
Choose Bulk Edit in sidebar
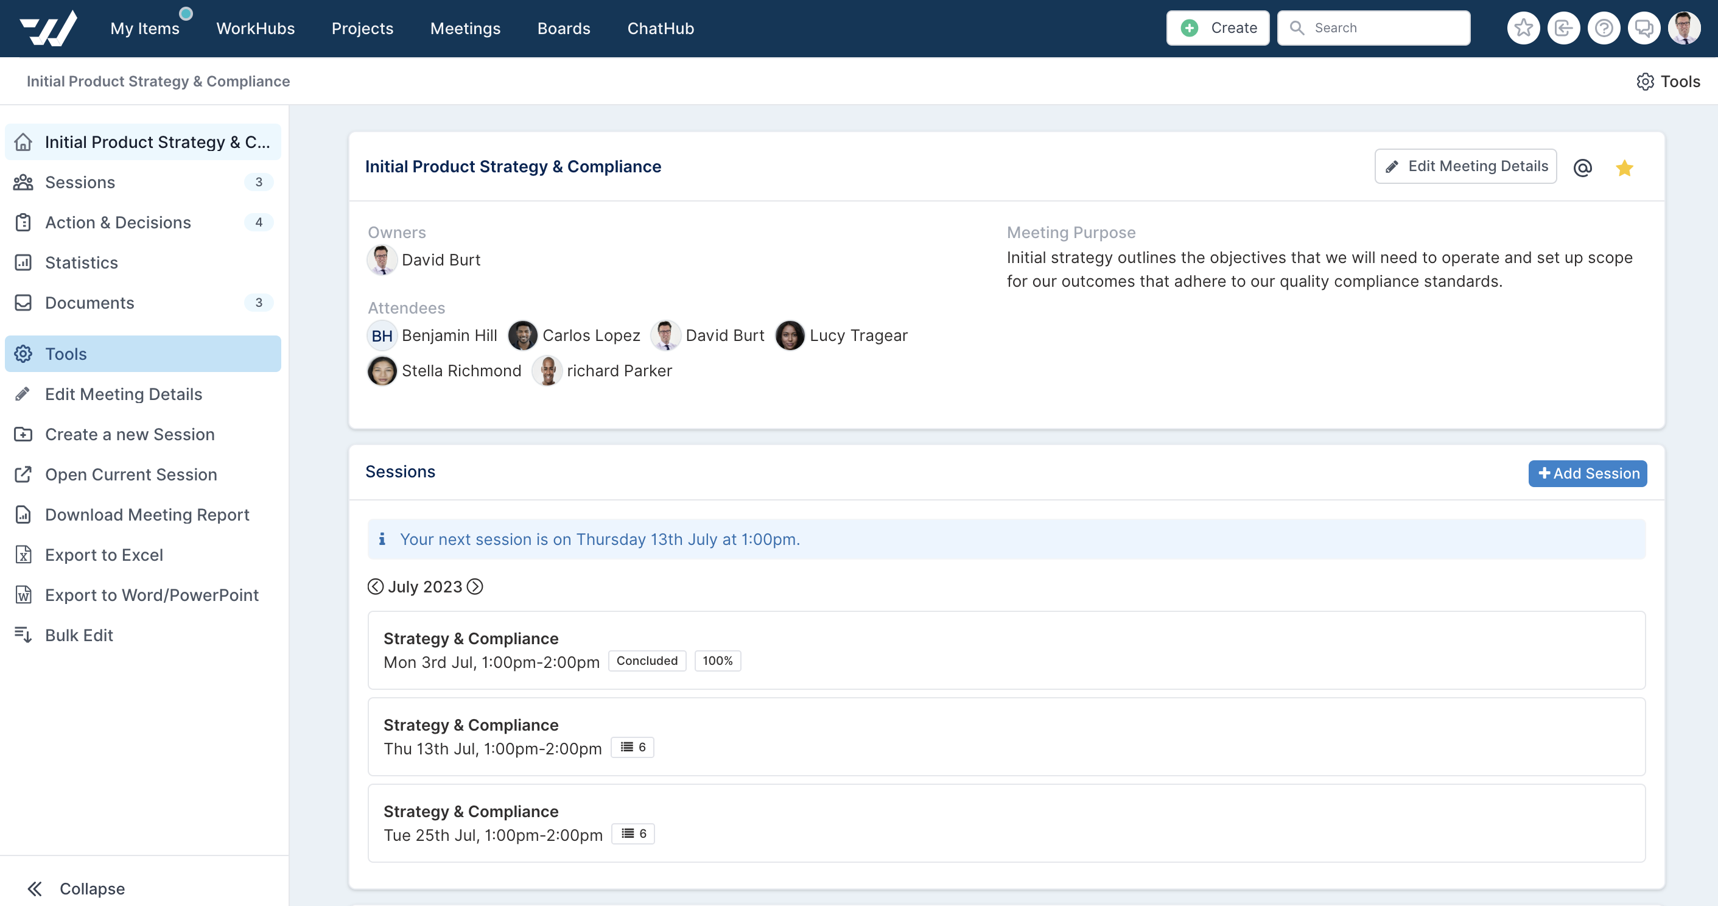tap(142, 635)
